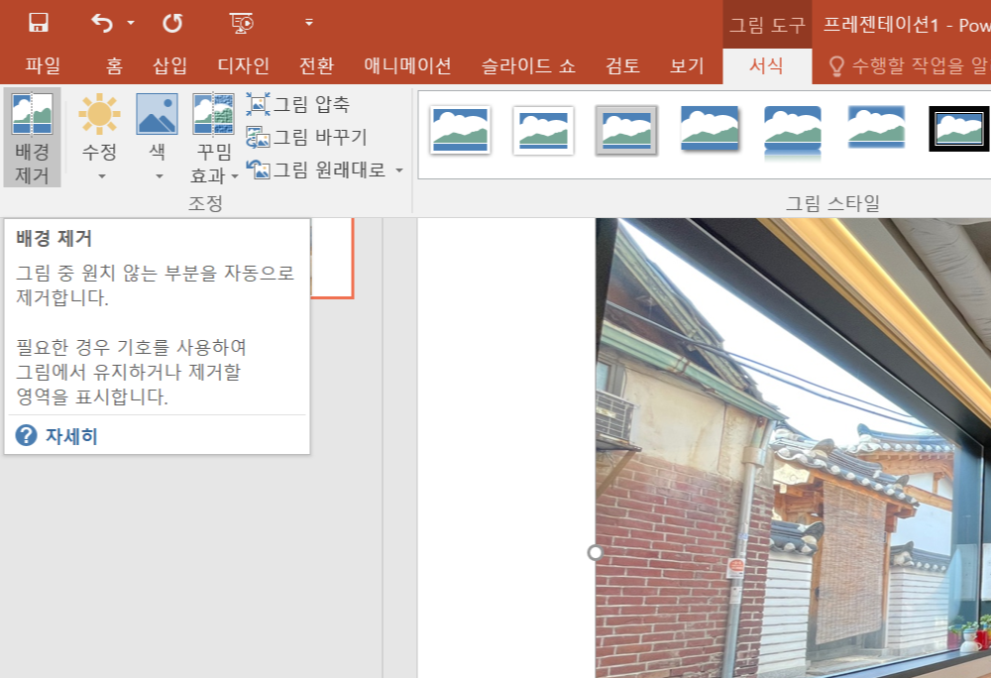This screenshot has width=991, height=678.
Task: Expand the 꾸밈 효과 dropdown arrow
Action: point(235,176)
